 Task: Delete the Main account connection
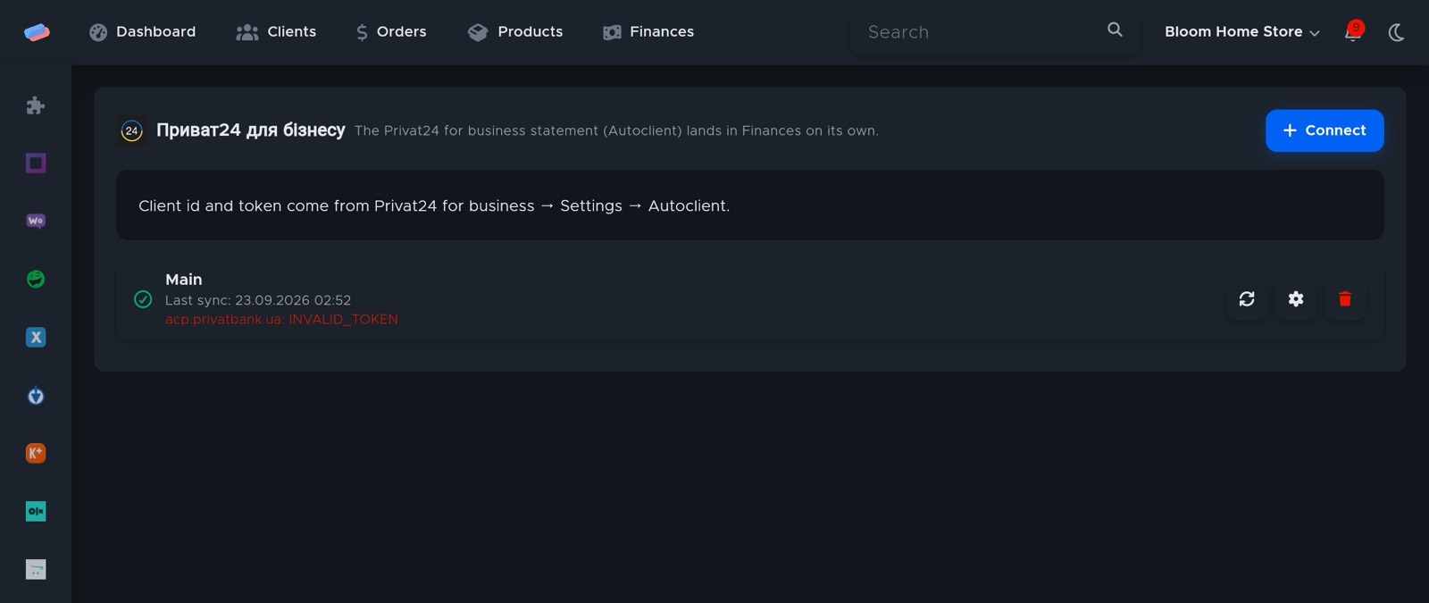point(1345,299)
